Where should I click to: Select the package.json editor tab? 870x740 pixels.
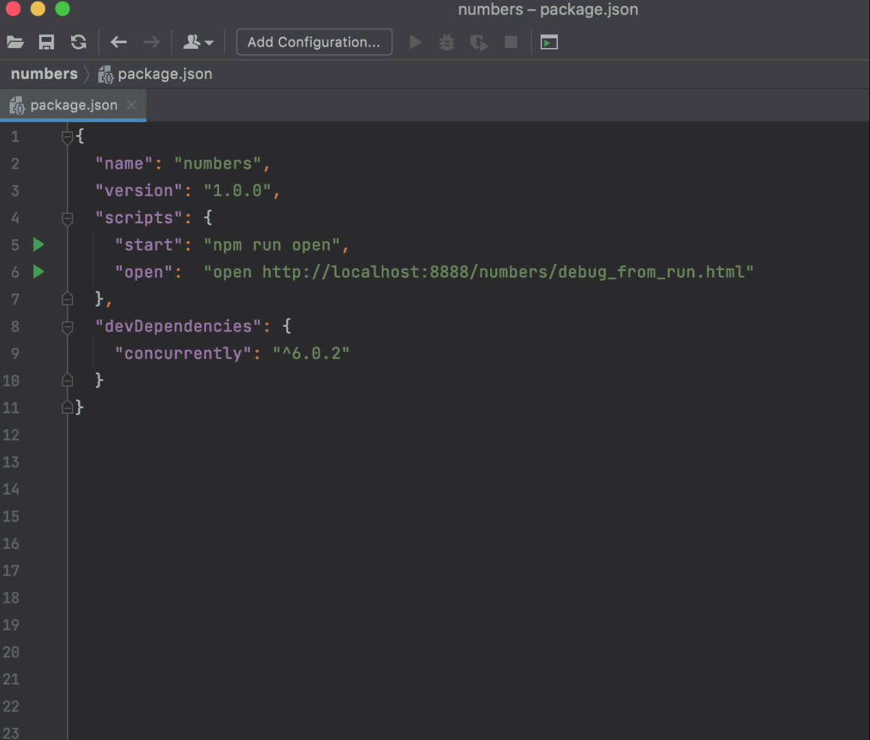[x=73, y=106]
